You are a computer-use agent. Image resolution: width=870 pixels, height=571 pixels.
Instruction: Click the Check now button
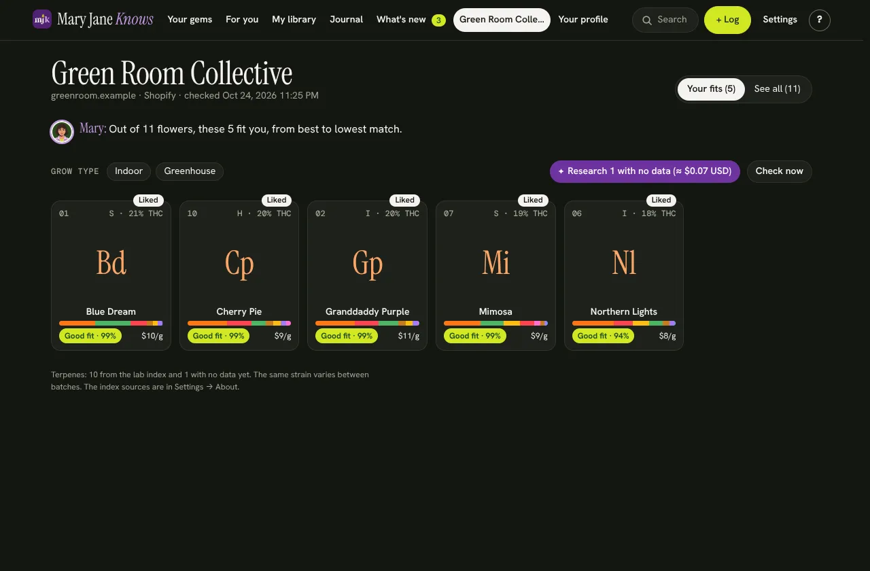click(779, 171)
